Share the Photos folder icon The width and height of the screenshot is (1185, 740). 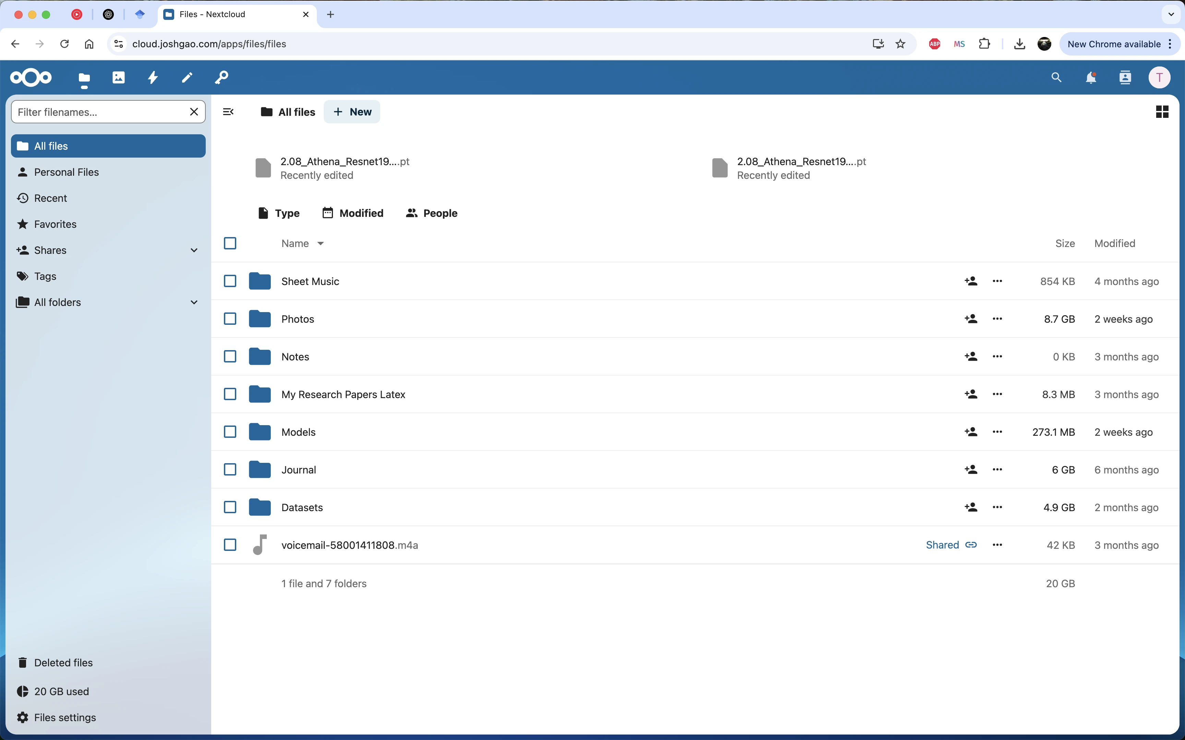coord(970,319)
